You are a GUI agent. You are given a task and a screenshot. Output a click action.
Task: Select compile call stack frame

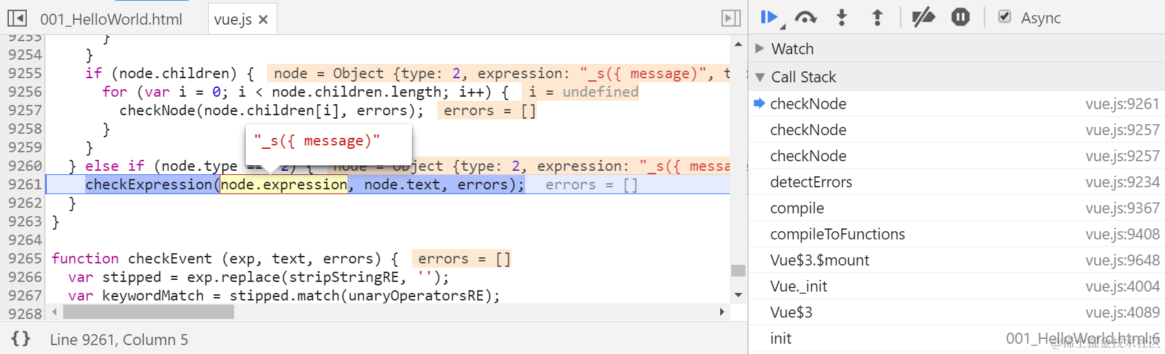point(956,208)
